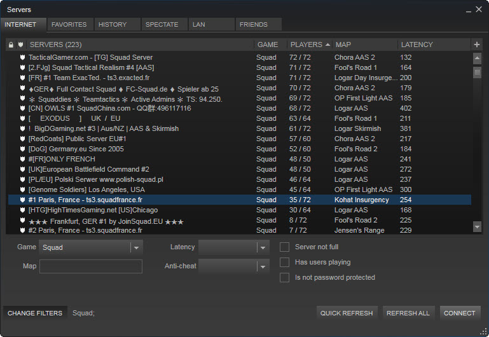Click the shield anti-cheat column header
The height and width of the screenshot is (337, 489).
[20, 45]
